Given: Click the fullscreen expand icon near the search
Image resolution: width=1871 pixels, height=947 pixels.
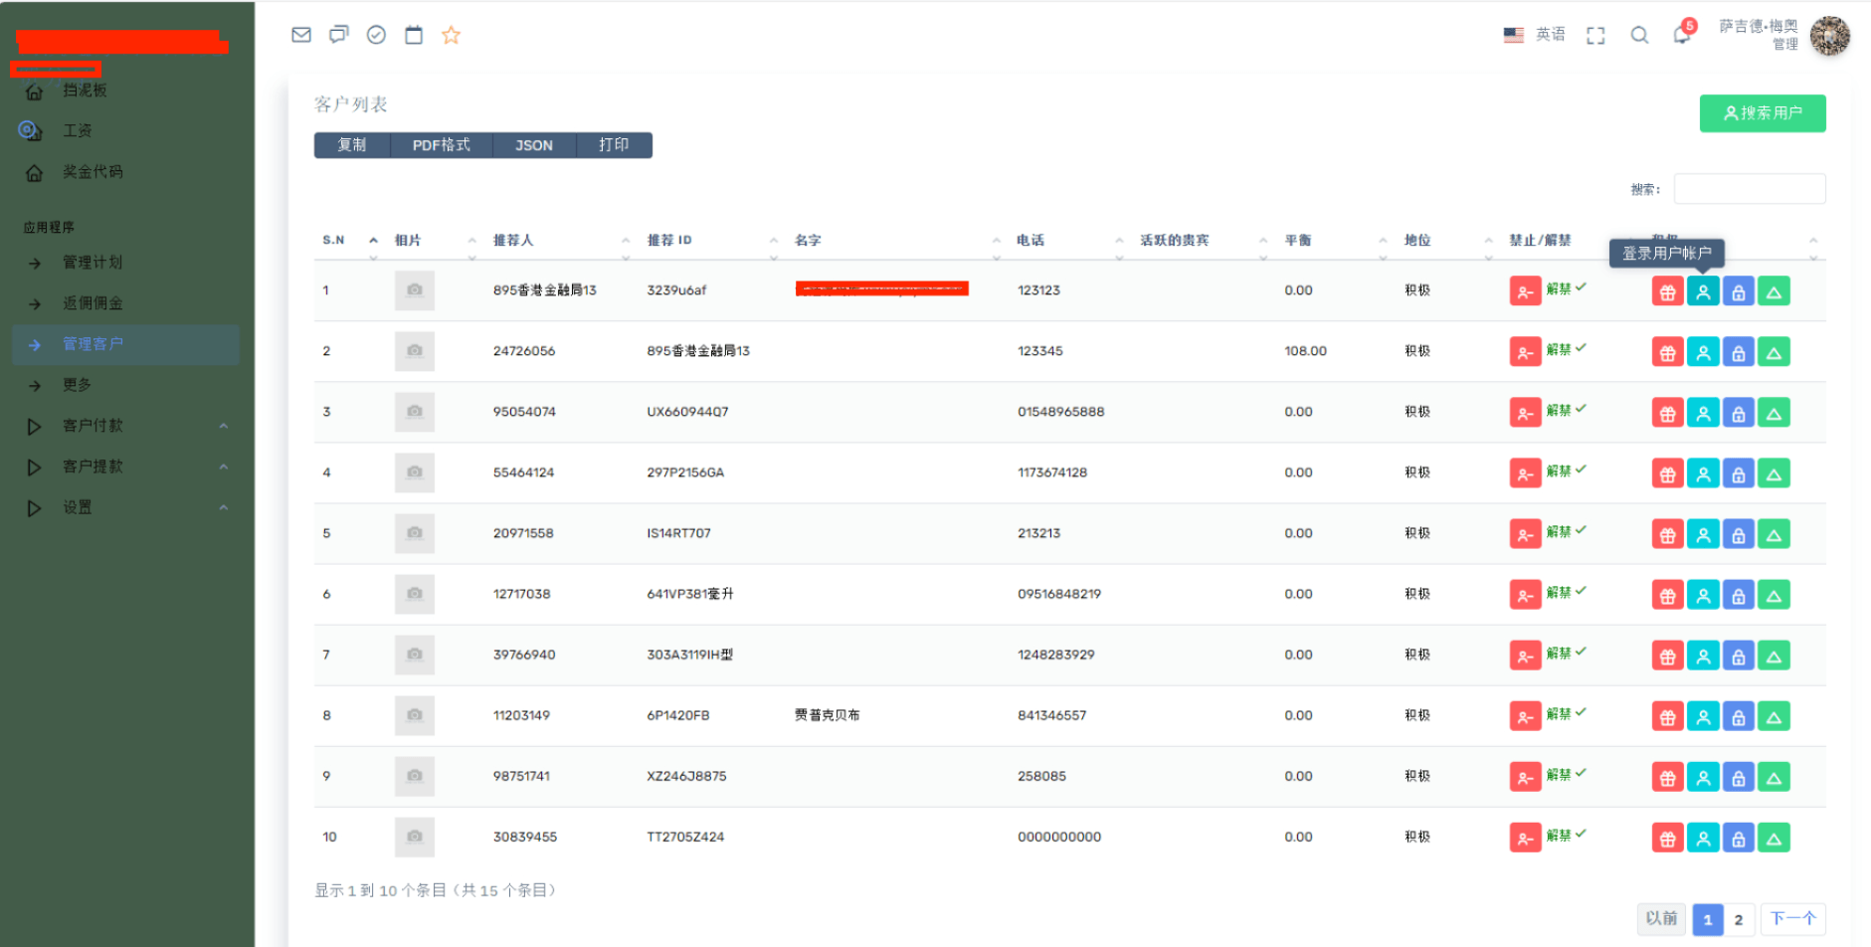Looking at the screenshot, I should tap(1595, 36).
